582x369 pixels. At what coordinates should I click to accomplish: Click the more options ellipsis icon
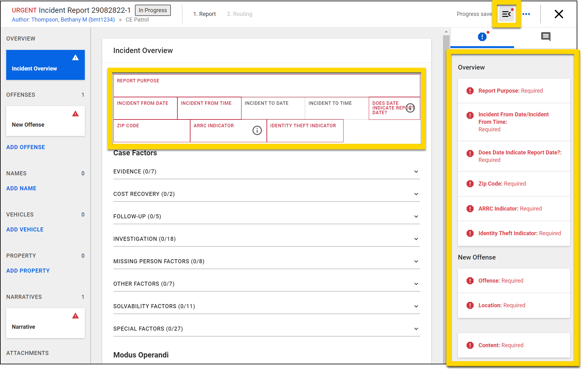click(527, 14)
